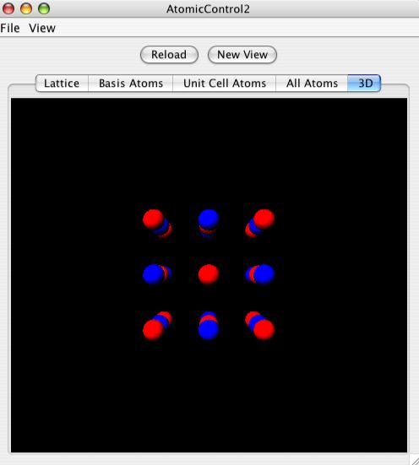
Task: Click the red center atom sphere
Action: (x=209, y=274)
